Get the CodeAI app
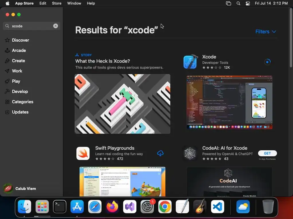The height and width of the screenshot is (219, 293). coord(268,153)
